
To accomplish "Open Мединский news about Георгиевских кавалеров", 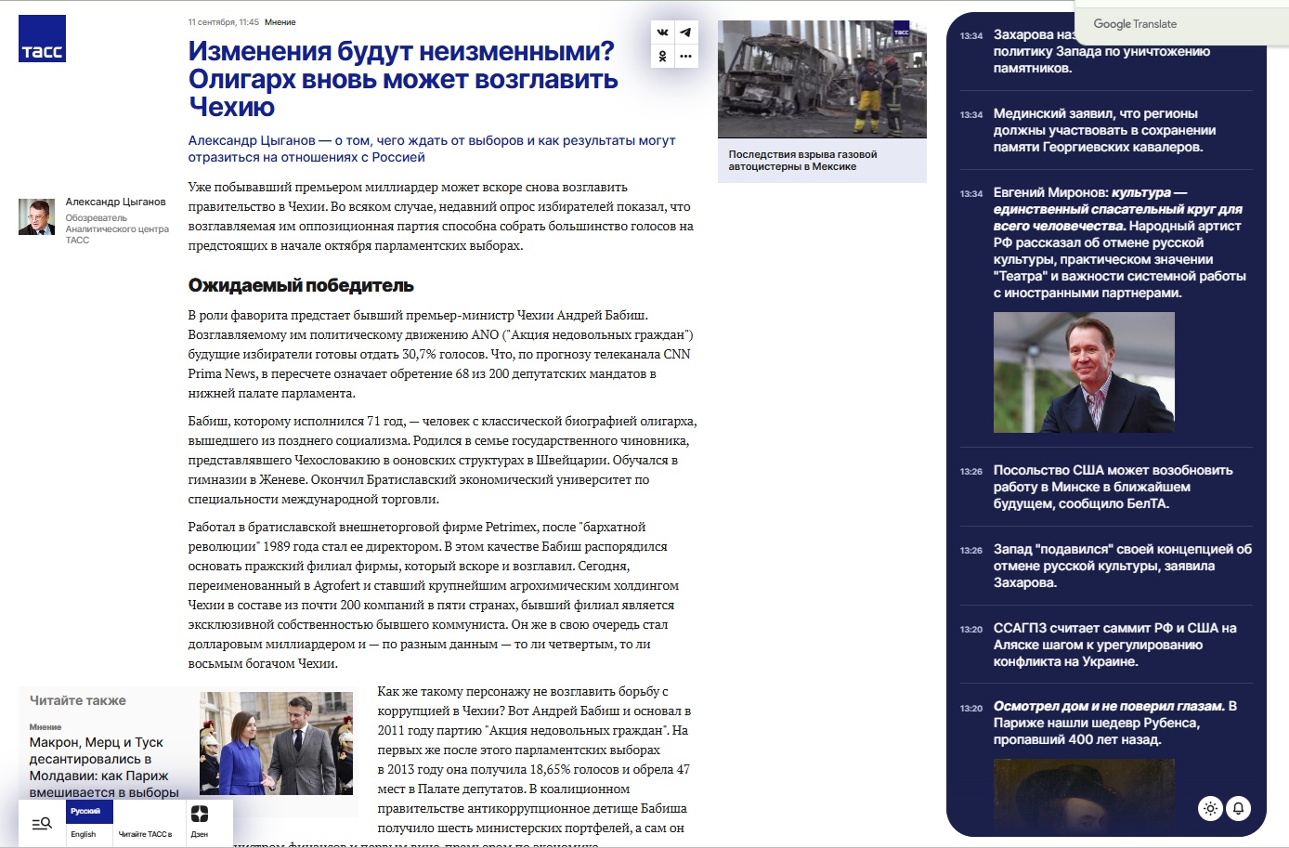I will coord(1104,130).
